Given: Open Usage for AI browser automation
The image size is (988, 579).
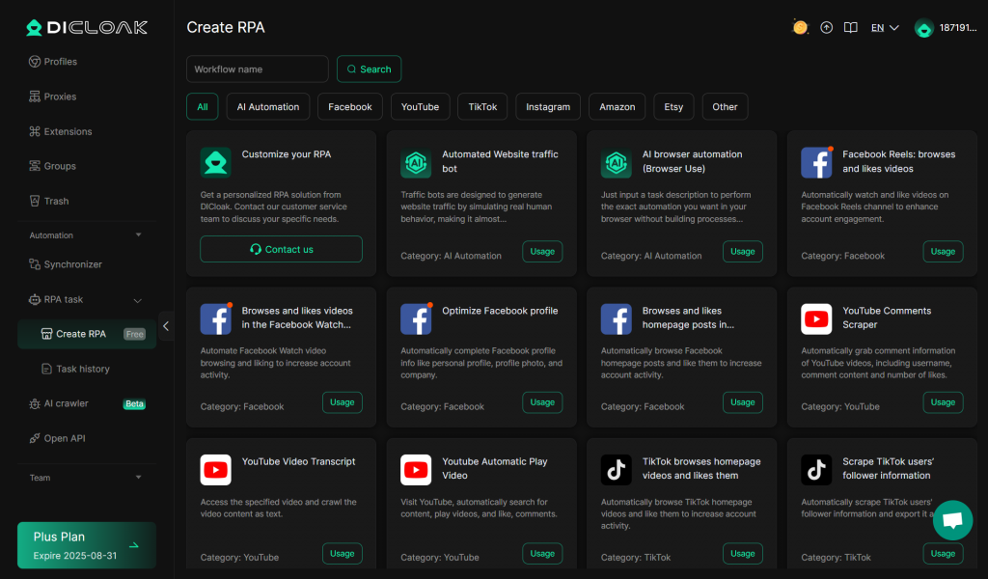Looking at the screenshot, I should click(743, 252).
